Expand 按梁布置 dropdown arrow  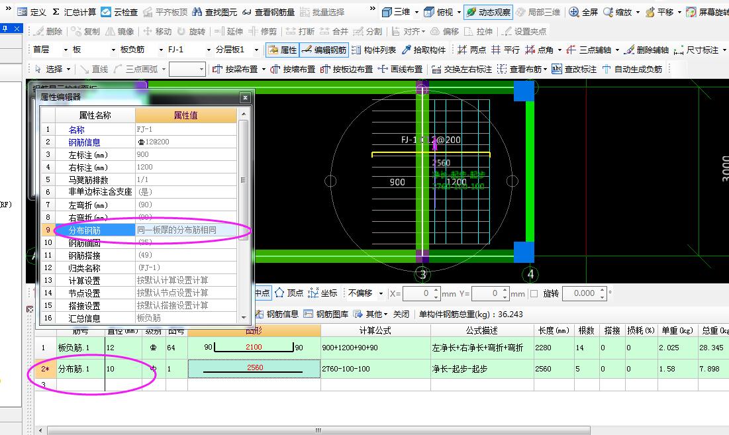point(264,70)
